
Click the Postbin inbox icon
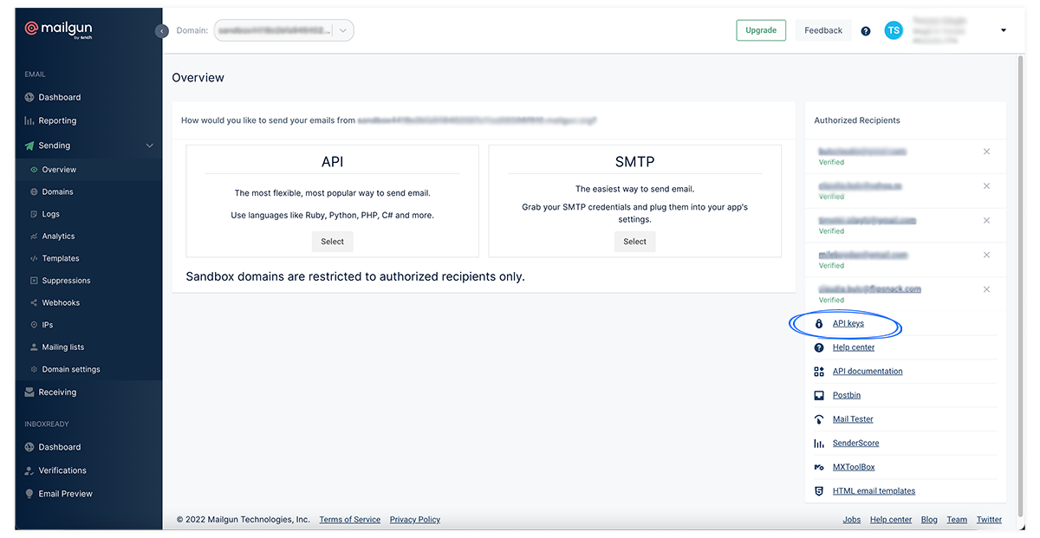(819, 395)
